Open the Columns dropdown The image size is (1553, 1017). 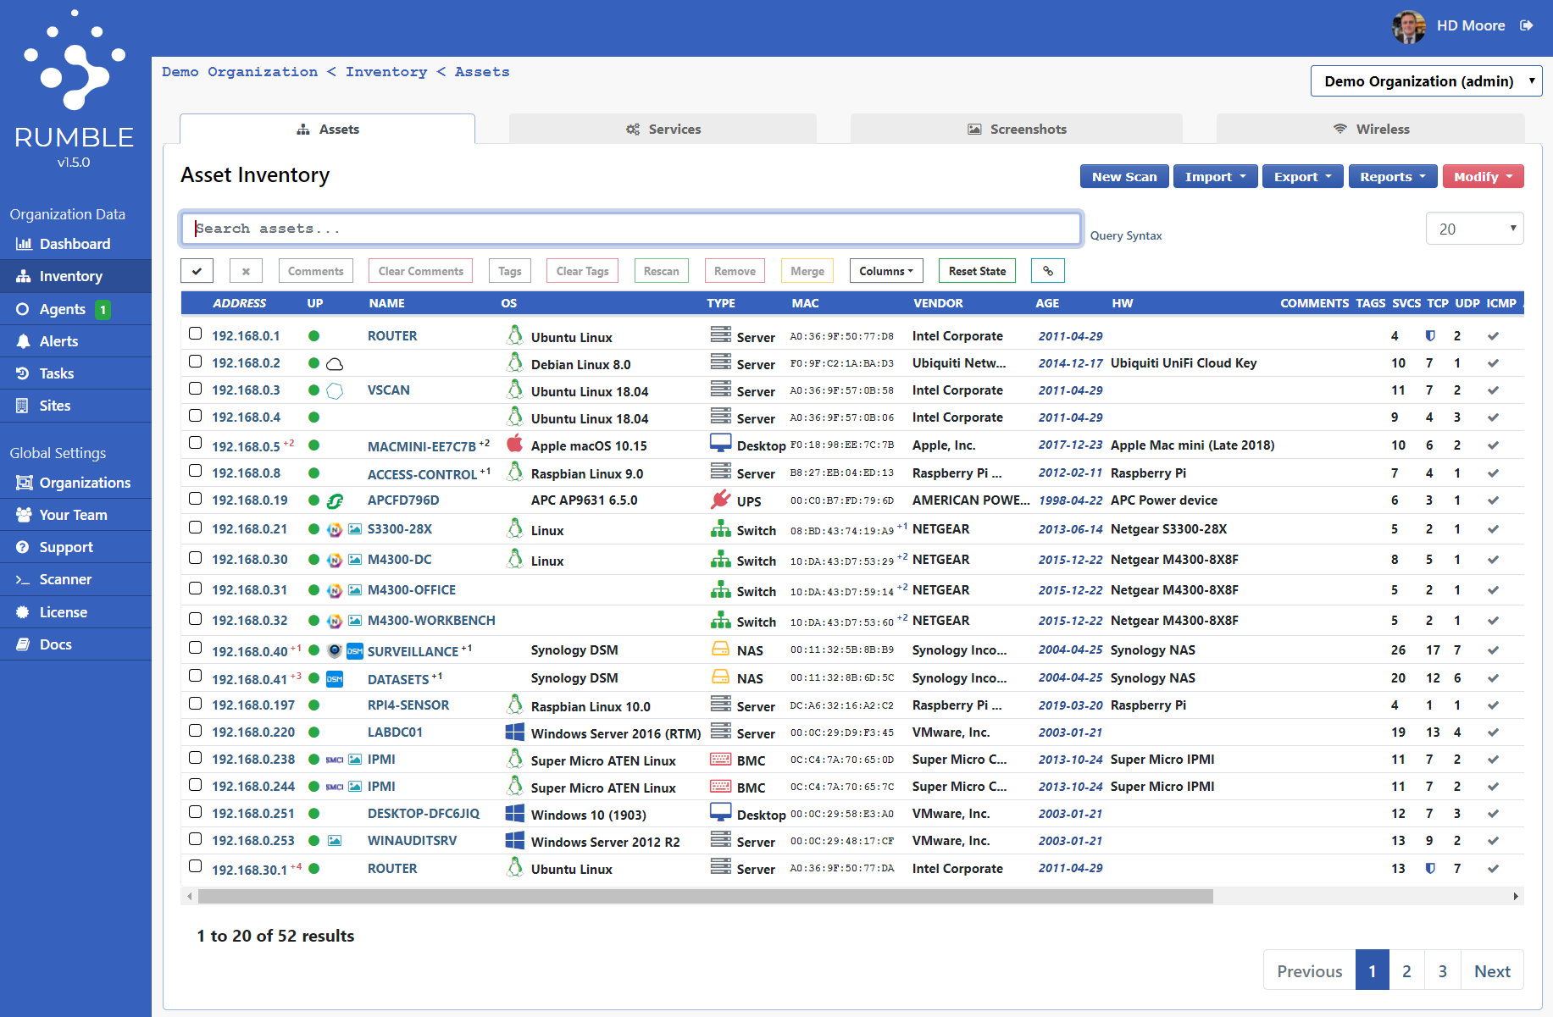pyautogui.click(x=885, y=270)
